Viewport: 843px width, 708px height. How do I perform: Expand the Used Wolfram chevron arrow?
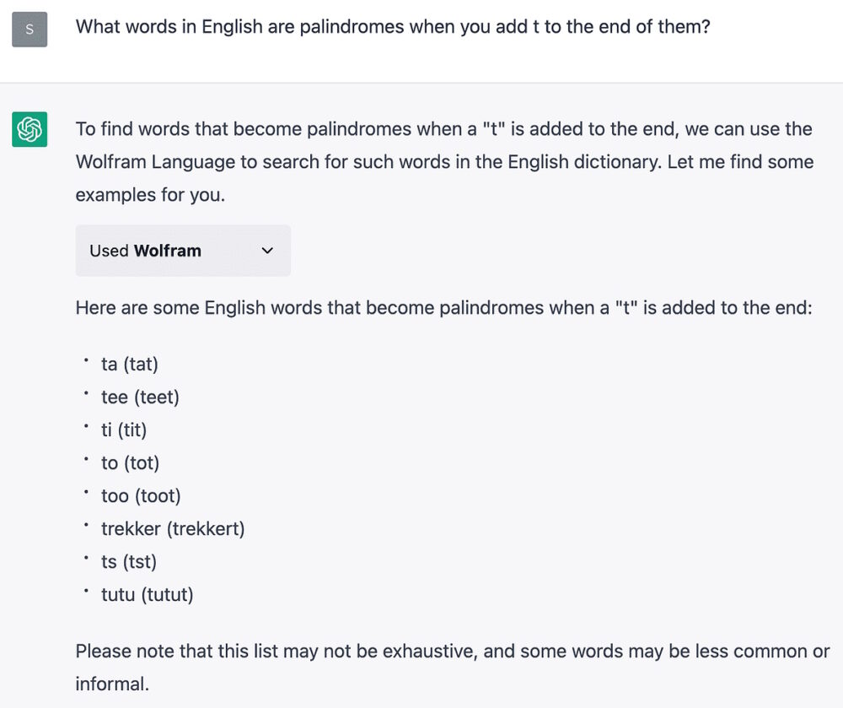[x=267, y=251]
